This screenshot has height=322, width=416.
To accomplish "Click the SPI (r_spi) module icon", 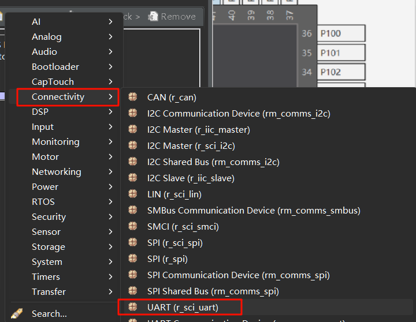I will click(x=133, y=259).
